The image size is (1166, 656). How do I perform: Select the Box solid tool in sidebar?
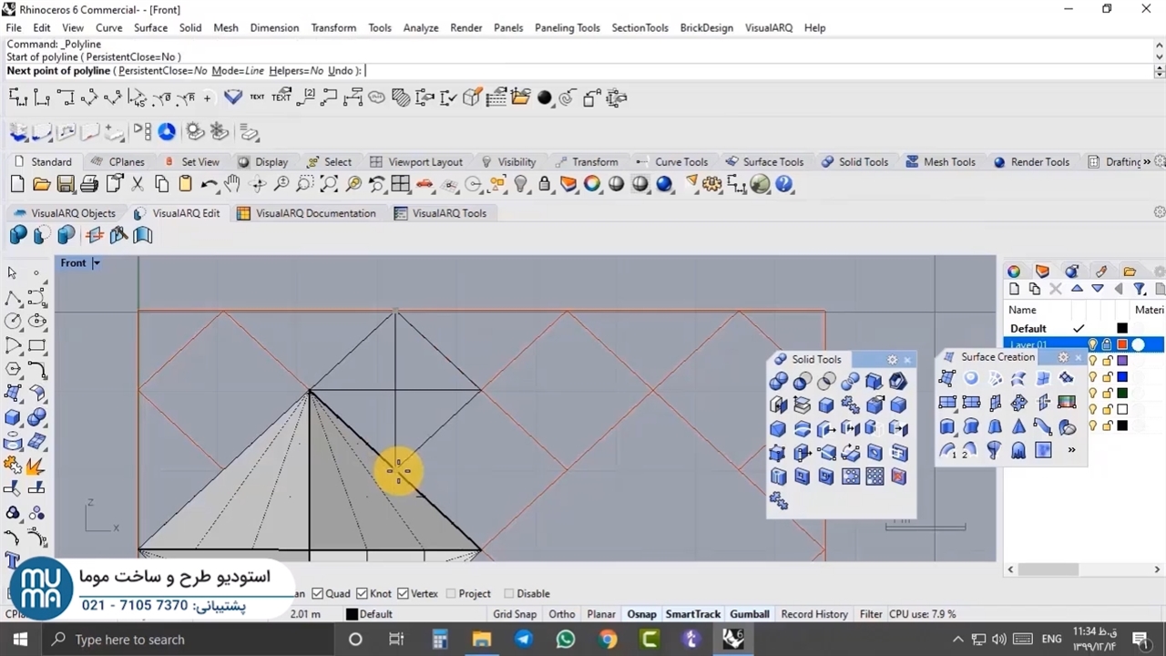coord(13,418)
